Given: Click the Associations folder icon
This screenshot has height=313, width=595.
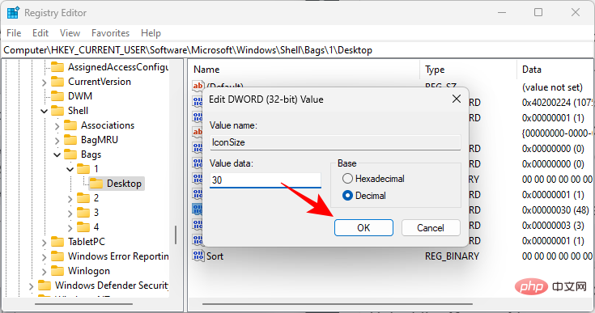Looking at the screenshot, I should [x=70, y=125].
